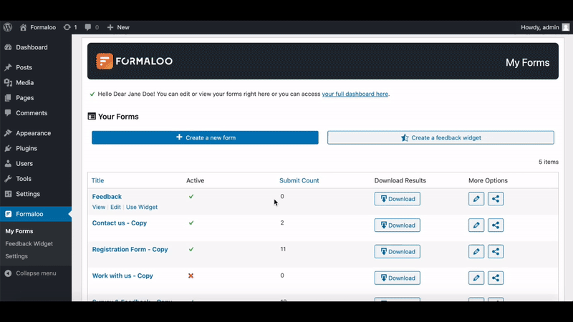Download results for Registration Form - Copy

point(398,252)
